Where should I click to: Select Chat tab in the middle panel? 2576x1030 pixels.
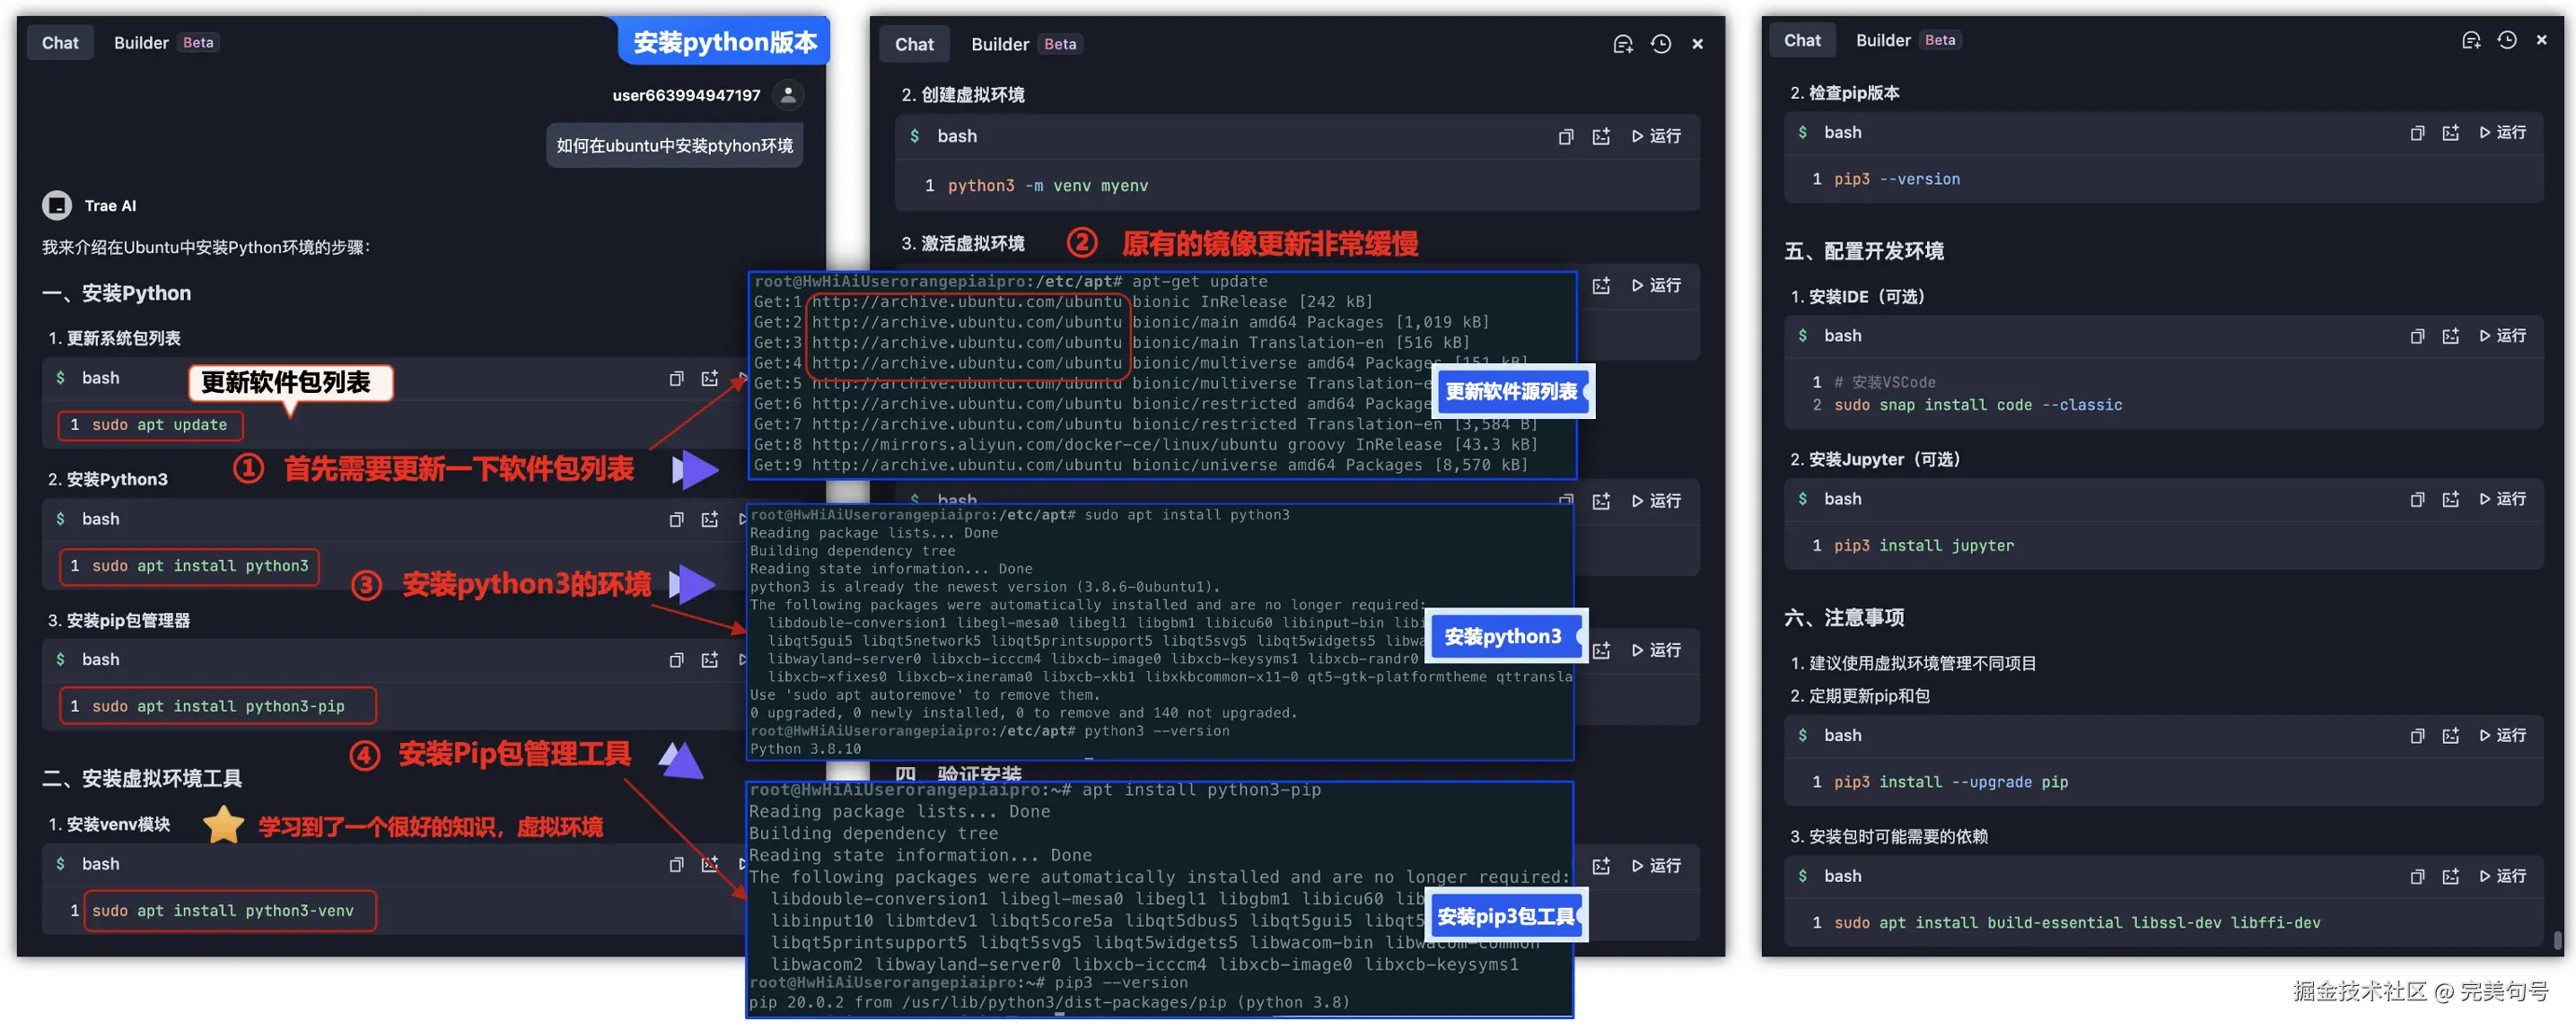913,45
